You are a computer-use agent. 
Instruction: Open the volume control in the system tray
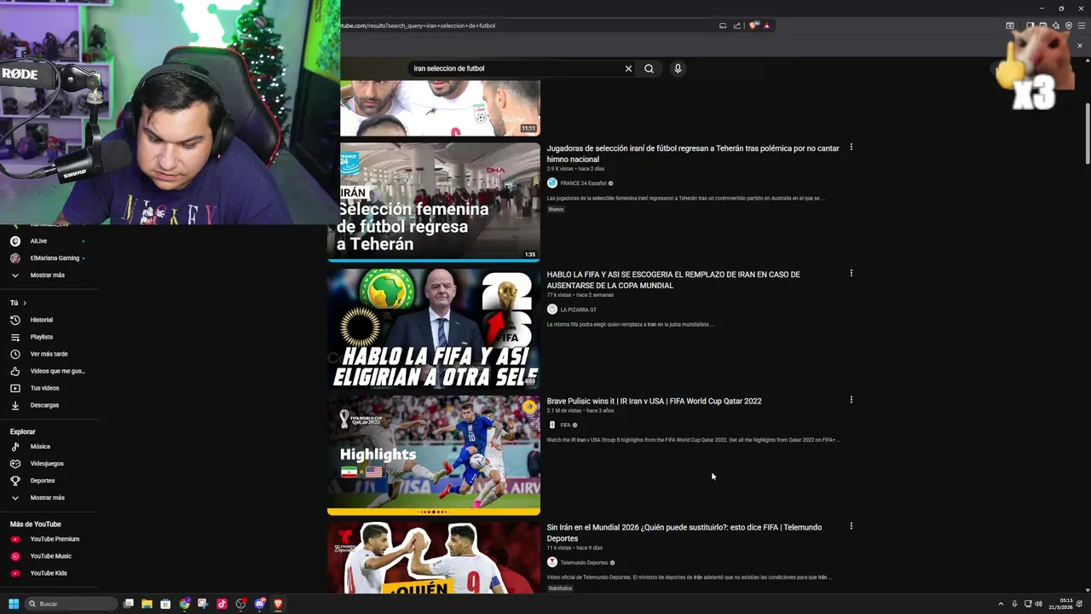pos(1038,604)
